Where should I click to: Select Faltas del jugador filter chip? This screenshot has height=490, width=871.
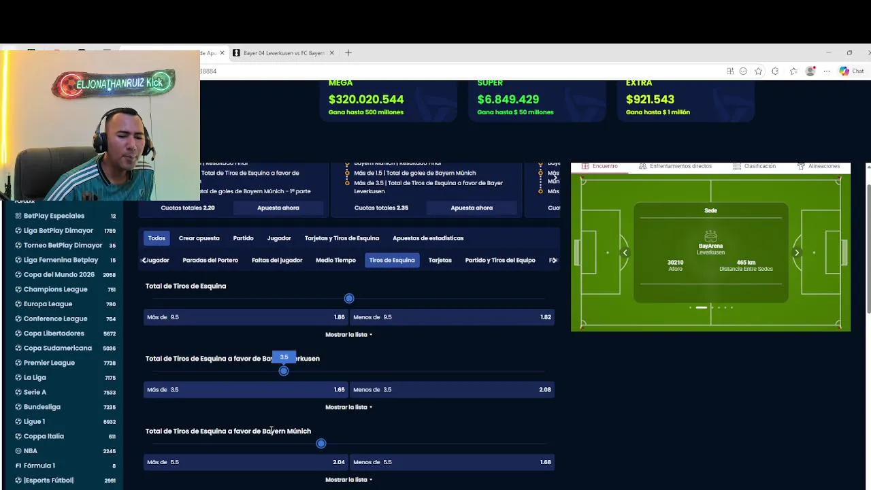(x=277, y=260)
